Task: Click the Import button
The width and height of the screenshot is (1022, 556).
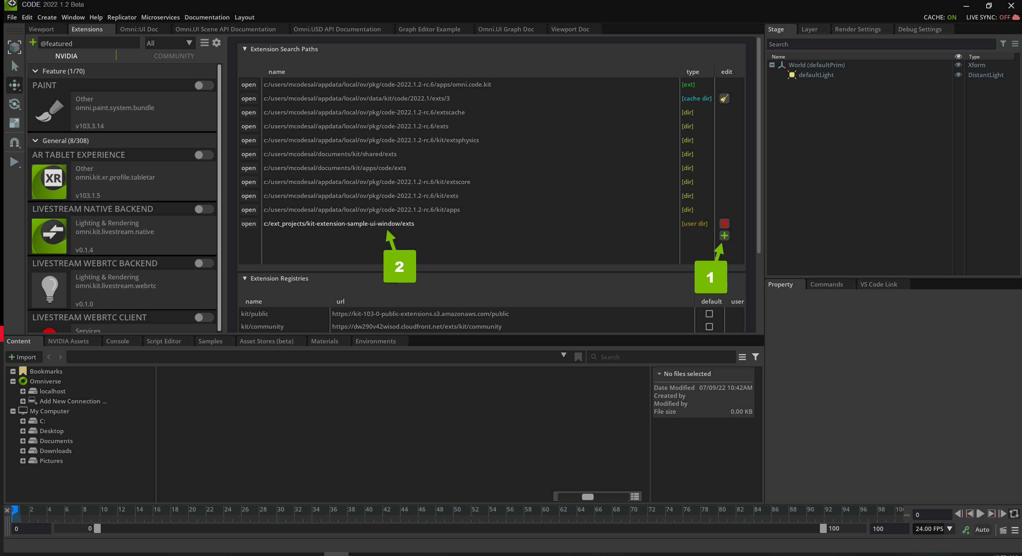Action: (x=23, y=357)
